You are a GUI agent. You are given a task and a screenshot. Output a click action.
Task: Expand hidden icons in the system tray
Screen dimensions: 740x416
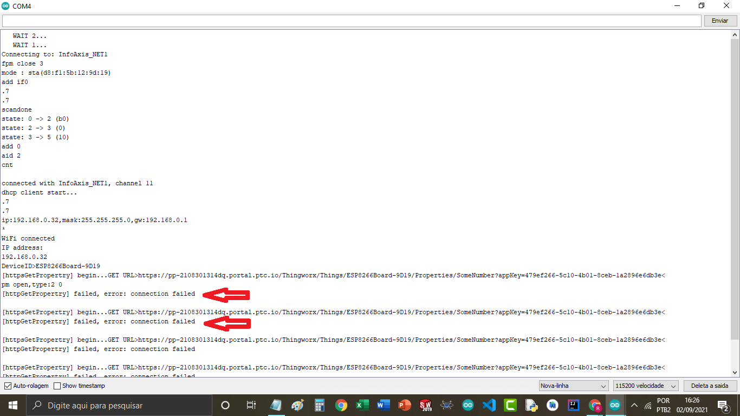pos(633,405)
